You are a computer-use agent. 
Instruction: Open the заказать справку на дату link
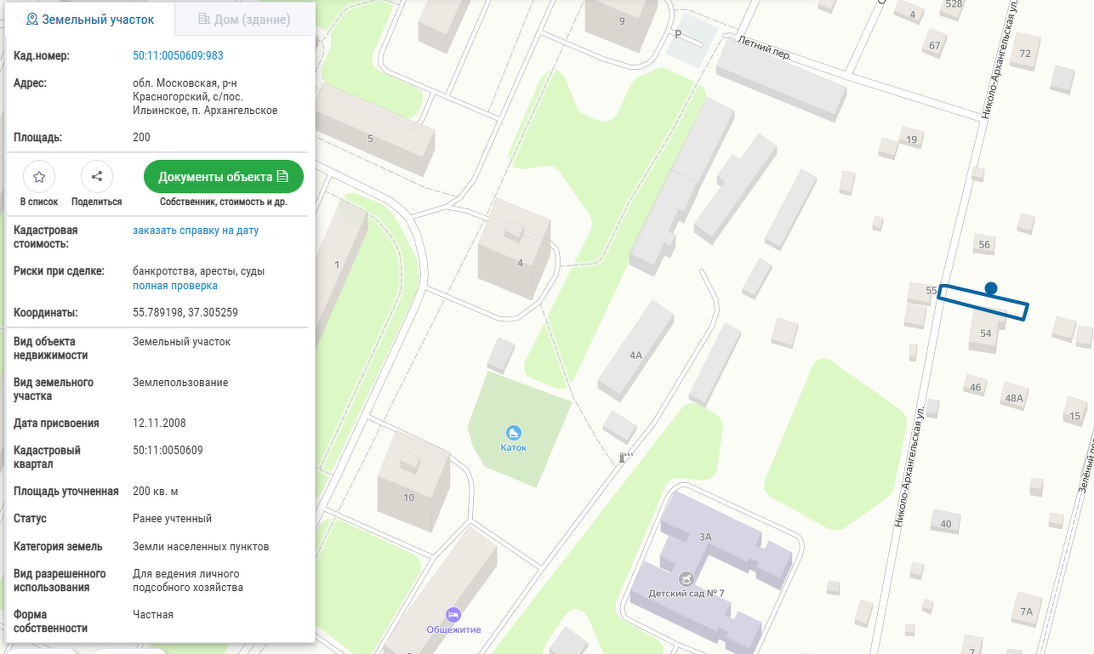point(196,230)
